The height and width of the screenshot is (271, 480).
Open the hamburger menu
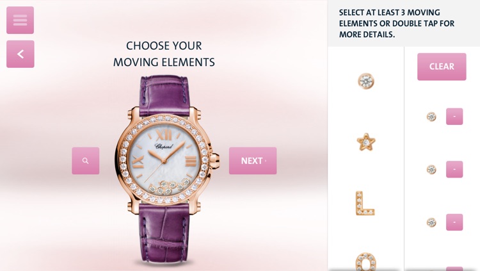(20, 21)
